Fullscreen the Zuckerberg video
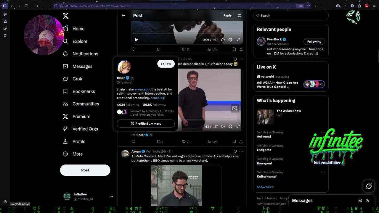Viewport: 379px width, 213px height. click(238, 127)
